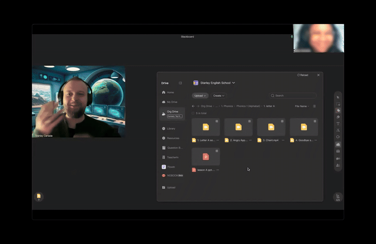Viewport: 376px width, 244px height.
Task: Select the pen drawing tool
Action: pos(338,110)
